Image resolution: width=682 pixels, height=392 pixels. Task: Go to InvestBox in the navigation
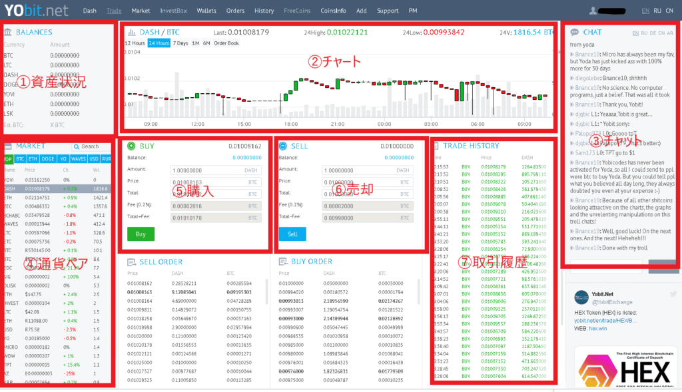click(174, 11)
